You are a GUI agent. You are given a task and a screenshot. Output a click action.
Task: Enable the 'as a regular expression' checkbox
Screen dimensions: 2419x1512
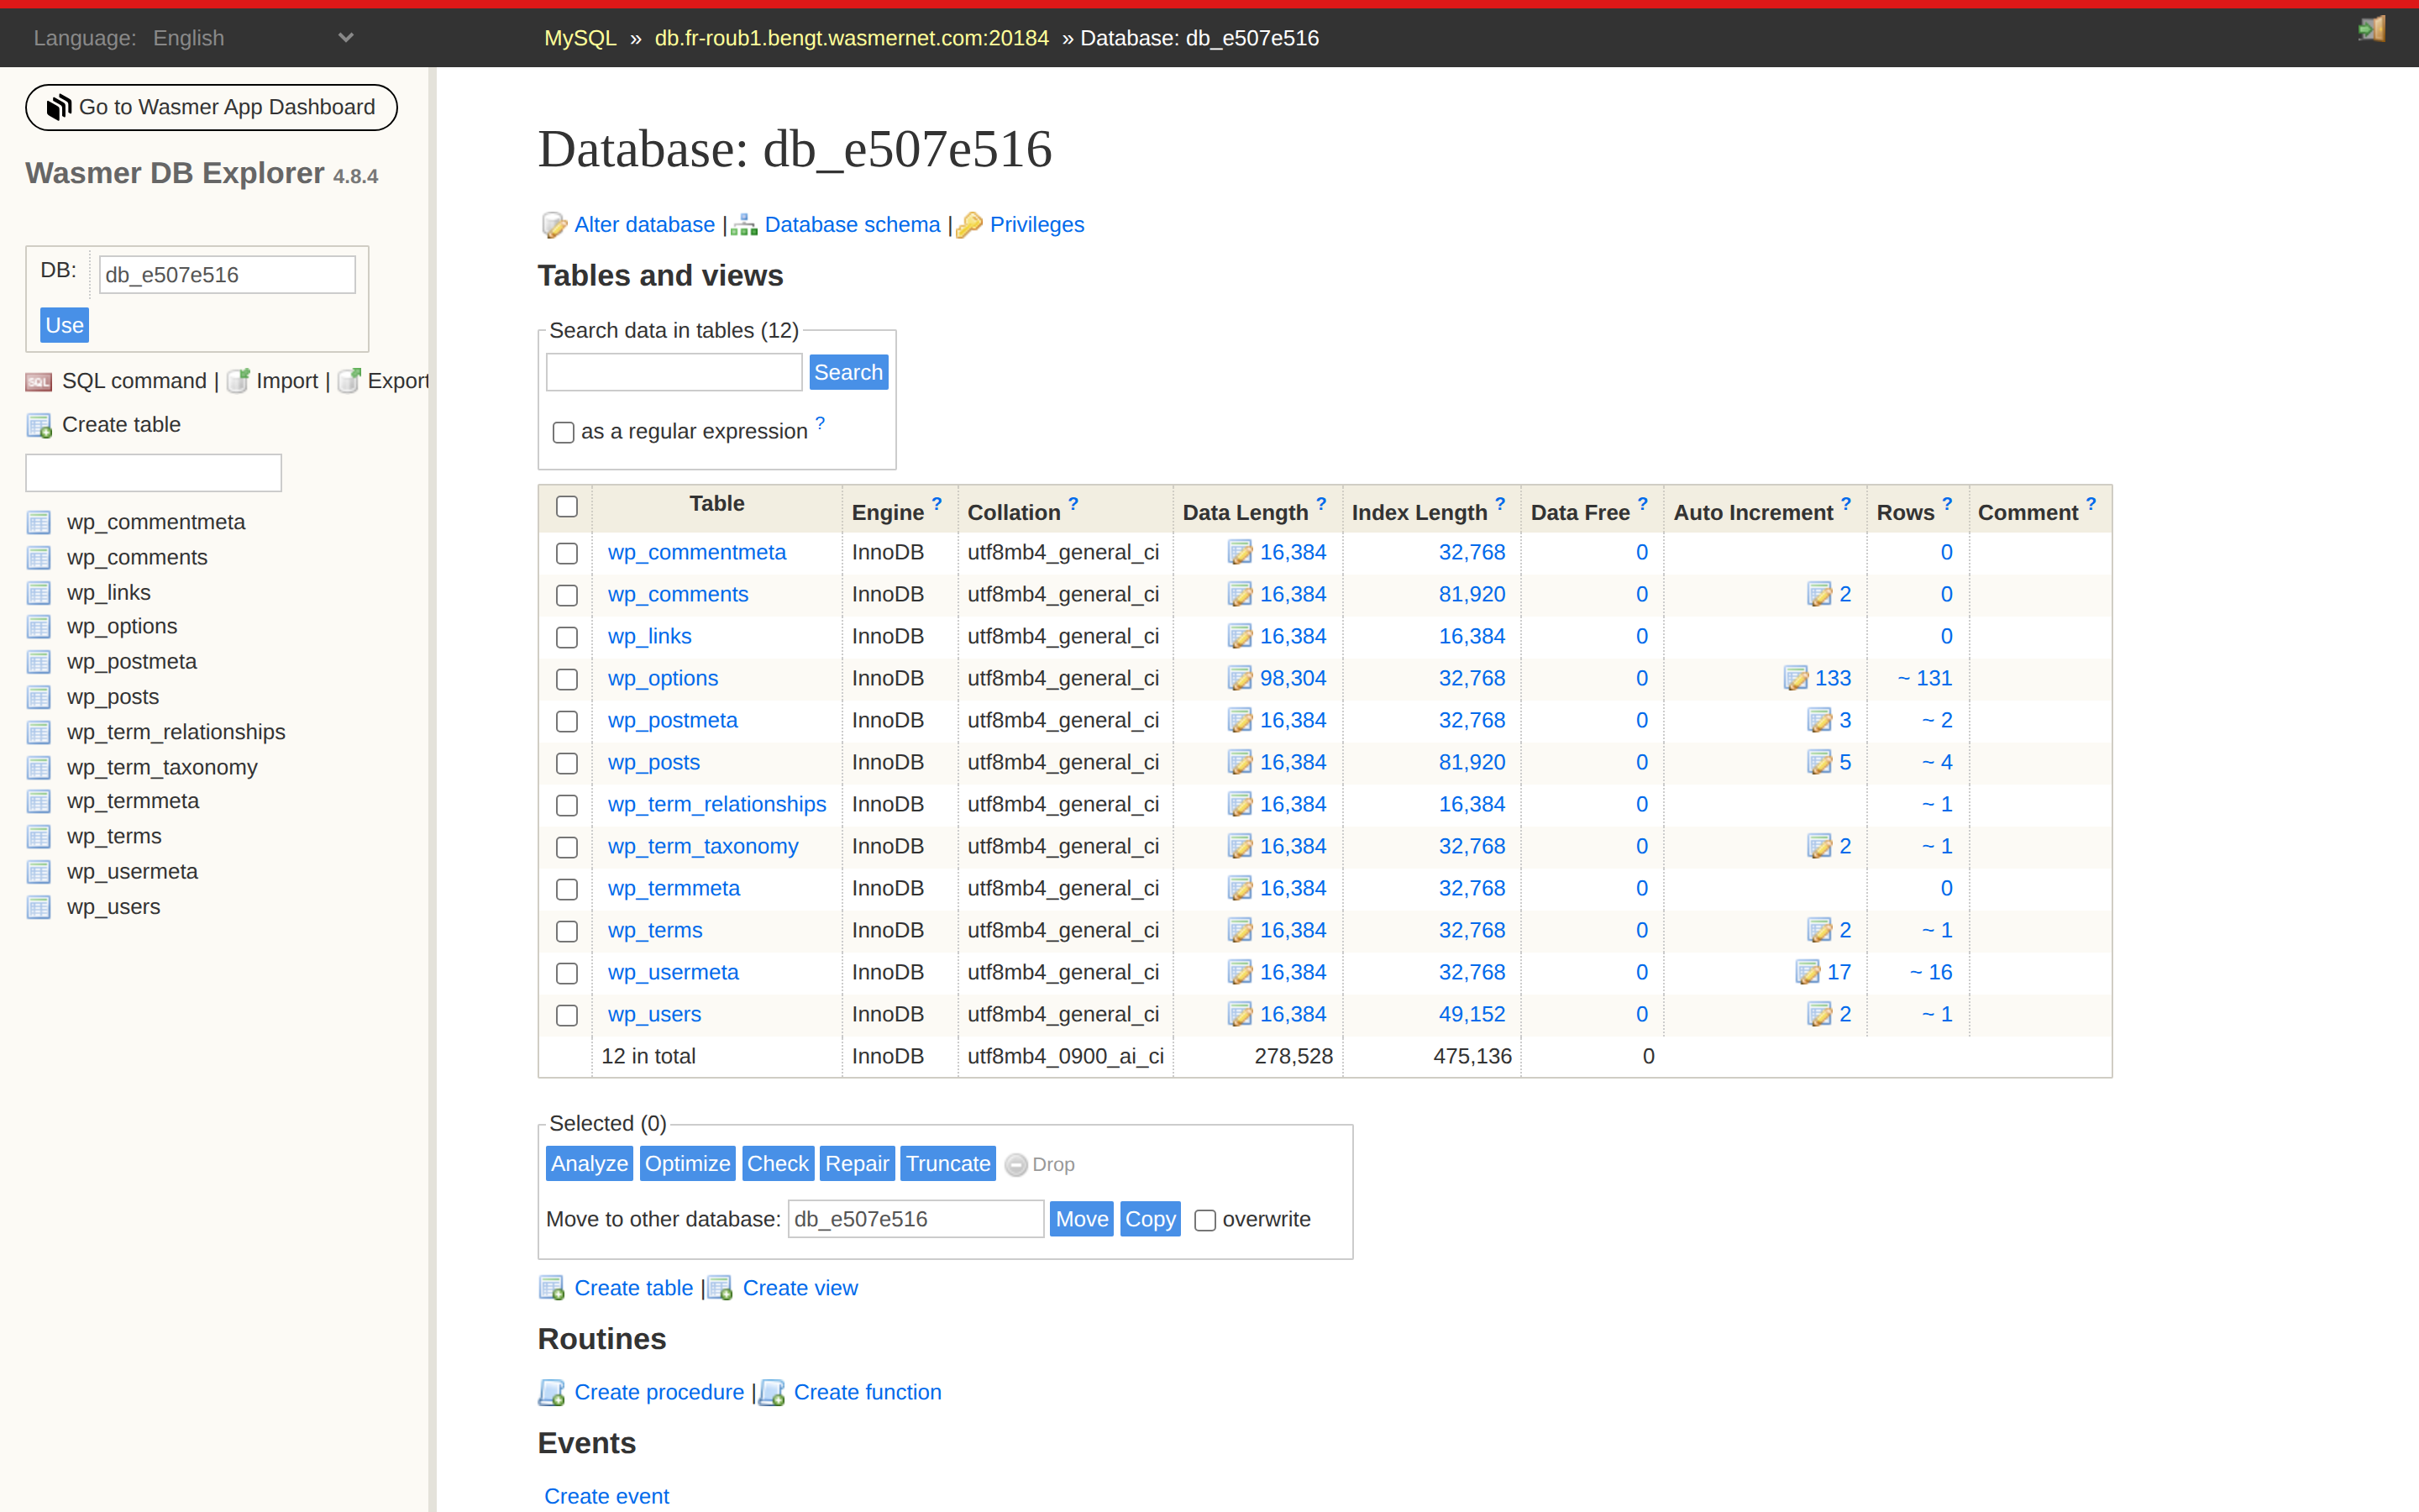point(564,433)
